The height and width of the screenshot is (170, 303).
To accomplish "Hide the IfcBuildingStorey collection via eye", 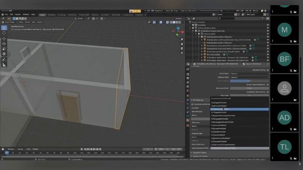I will coord(267,37).
